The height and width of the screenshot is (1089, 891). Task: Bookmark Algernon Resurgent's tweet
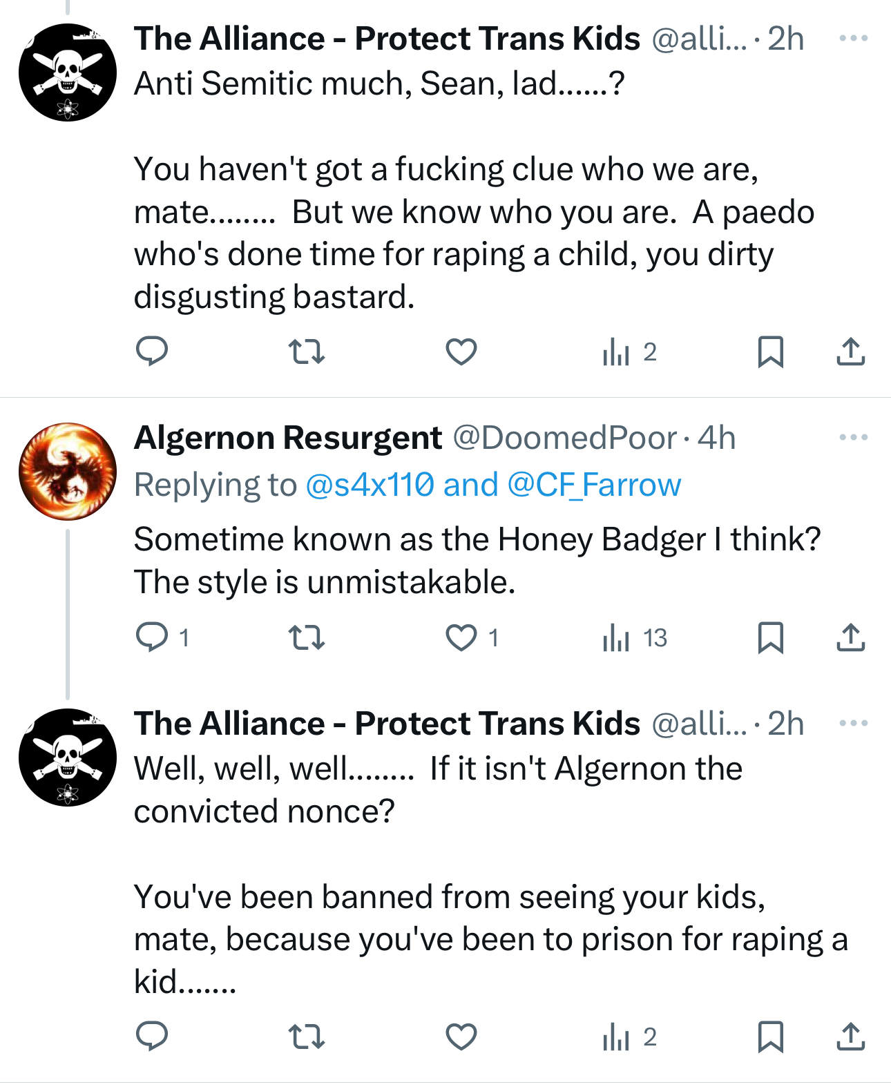point(770,637)
